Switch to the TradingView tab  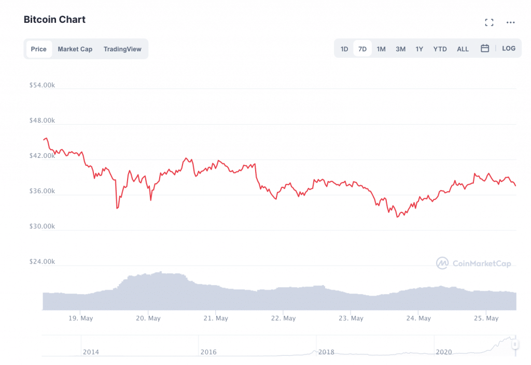122,49
